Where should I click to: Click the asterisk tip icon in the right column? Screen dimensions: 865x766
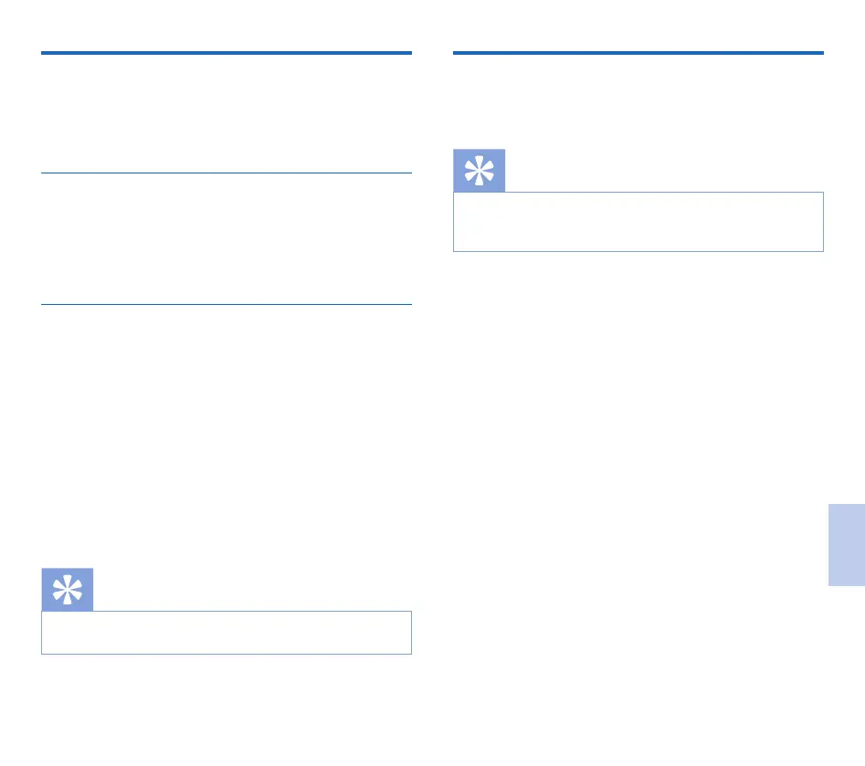click(x=479, y=171)
